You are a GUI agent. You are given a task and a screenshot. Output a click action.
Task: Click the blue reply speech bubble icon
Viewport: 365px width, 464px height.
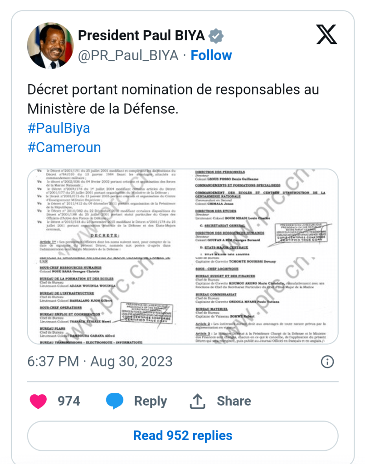click(x=115, y=401)
